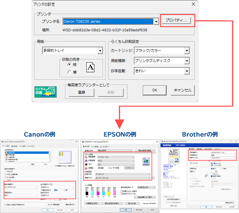The image size is (239, 213).
Task: Click M magenta ink level bar
Action: (x=98, y=191)
